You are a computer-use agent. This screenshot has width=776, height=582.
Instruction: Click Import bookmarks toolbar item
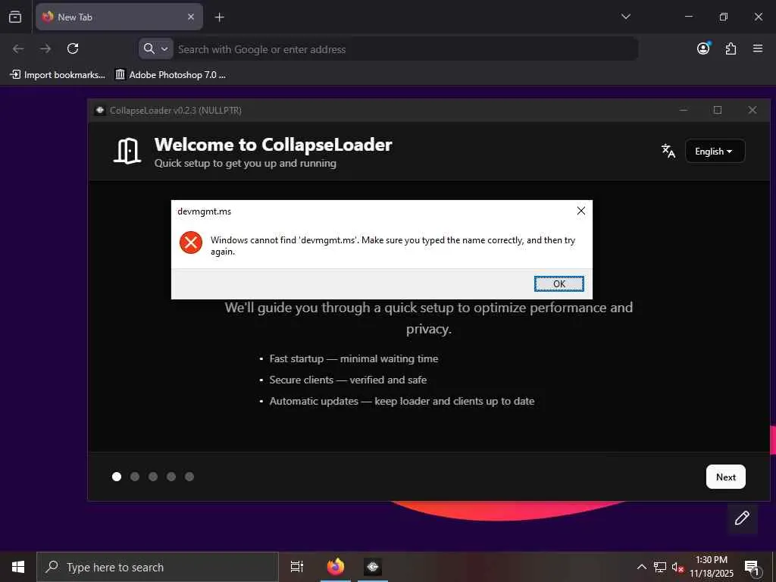(58, 75)
